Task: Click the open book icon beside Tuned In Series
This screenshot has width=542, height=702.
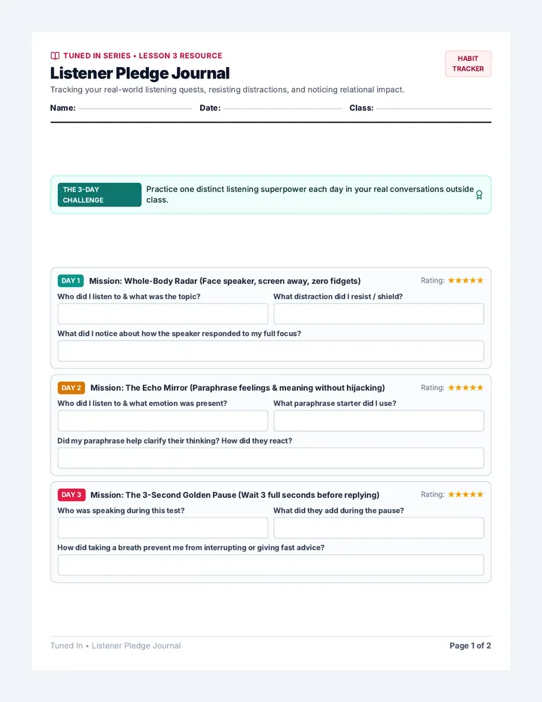Action: (x=55, y=56)
